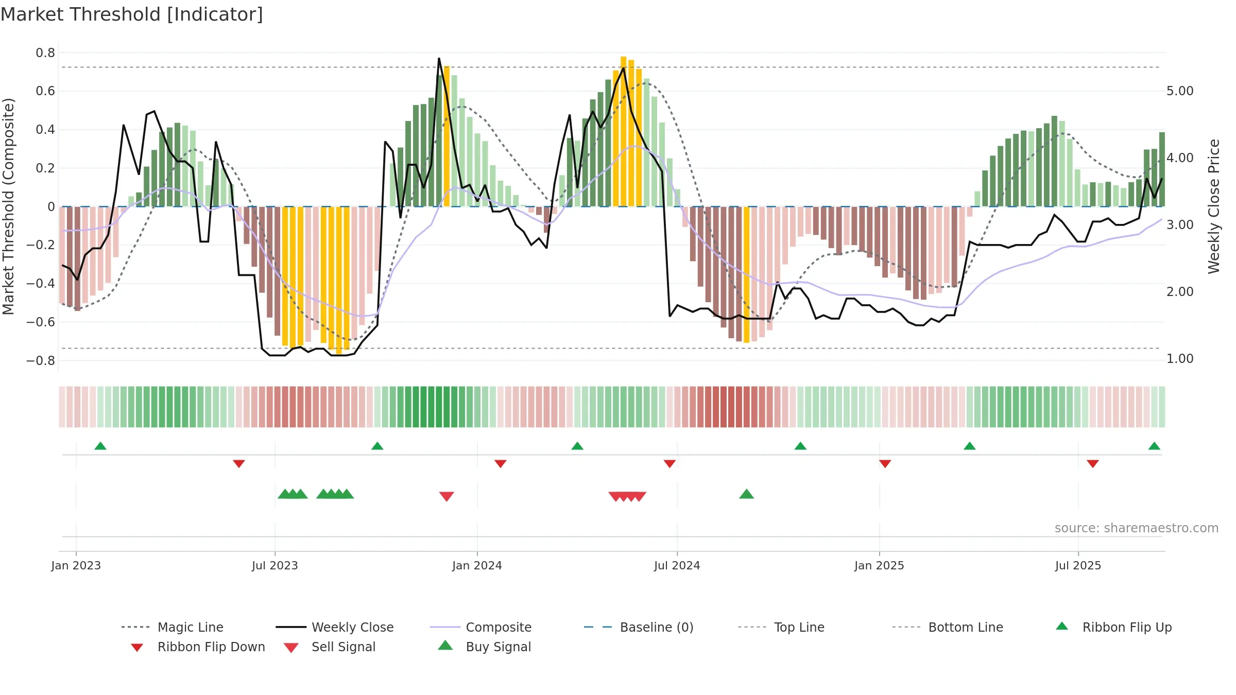The width and height of the screenshot is (1236, 695).
Task: Select the Ribbon Flip Down marker in late June 2024
Action: (x=669, y=464)
